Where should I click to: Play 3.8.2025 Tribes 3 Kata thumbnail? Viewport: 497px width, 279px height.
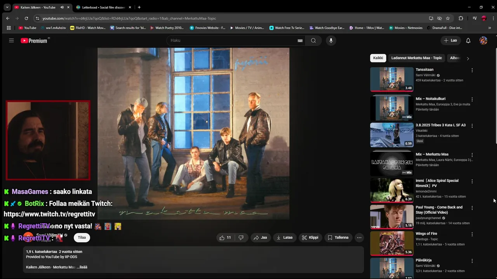click(x=392, y=135)
